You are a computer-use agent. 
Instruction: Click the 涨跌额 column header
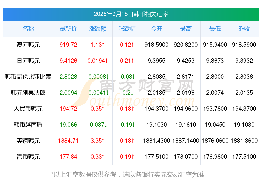[x=98, y=29]
